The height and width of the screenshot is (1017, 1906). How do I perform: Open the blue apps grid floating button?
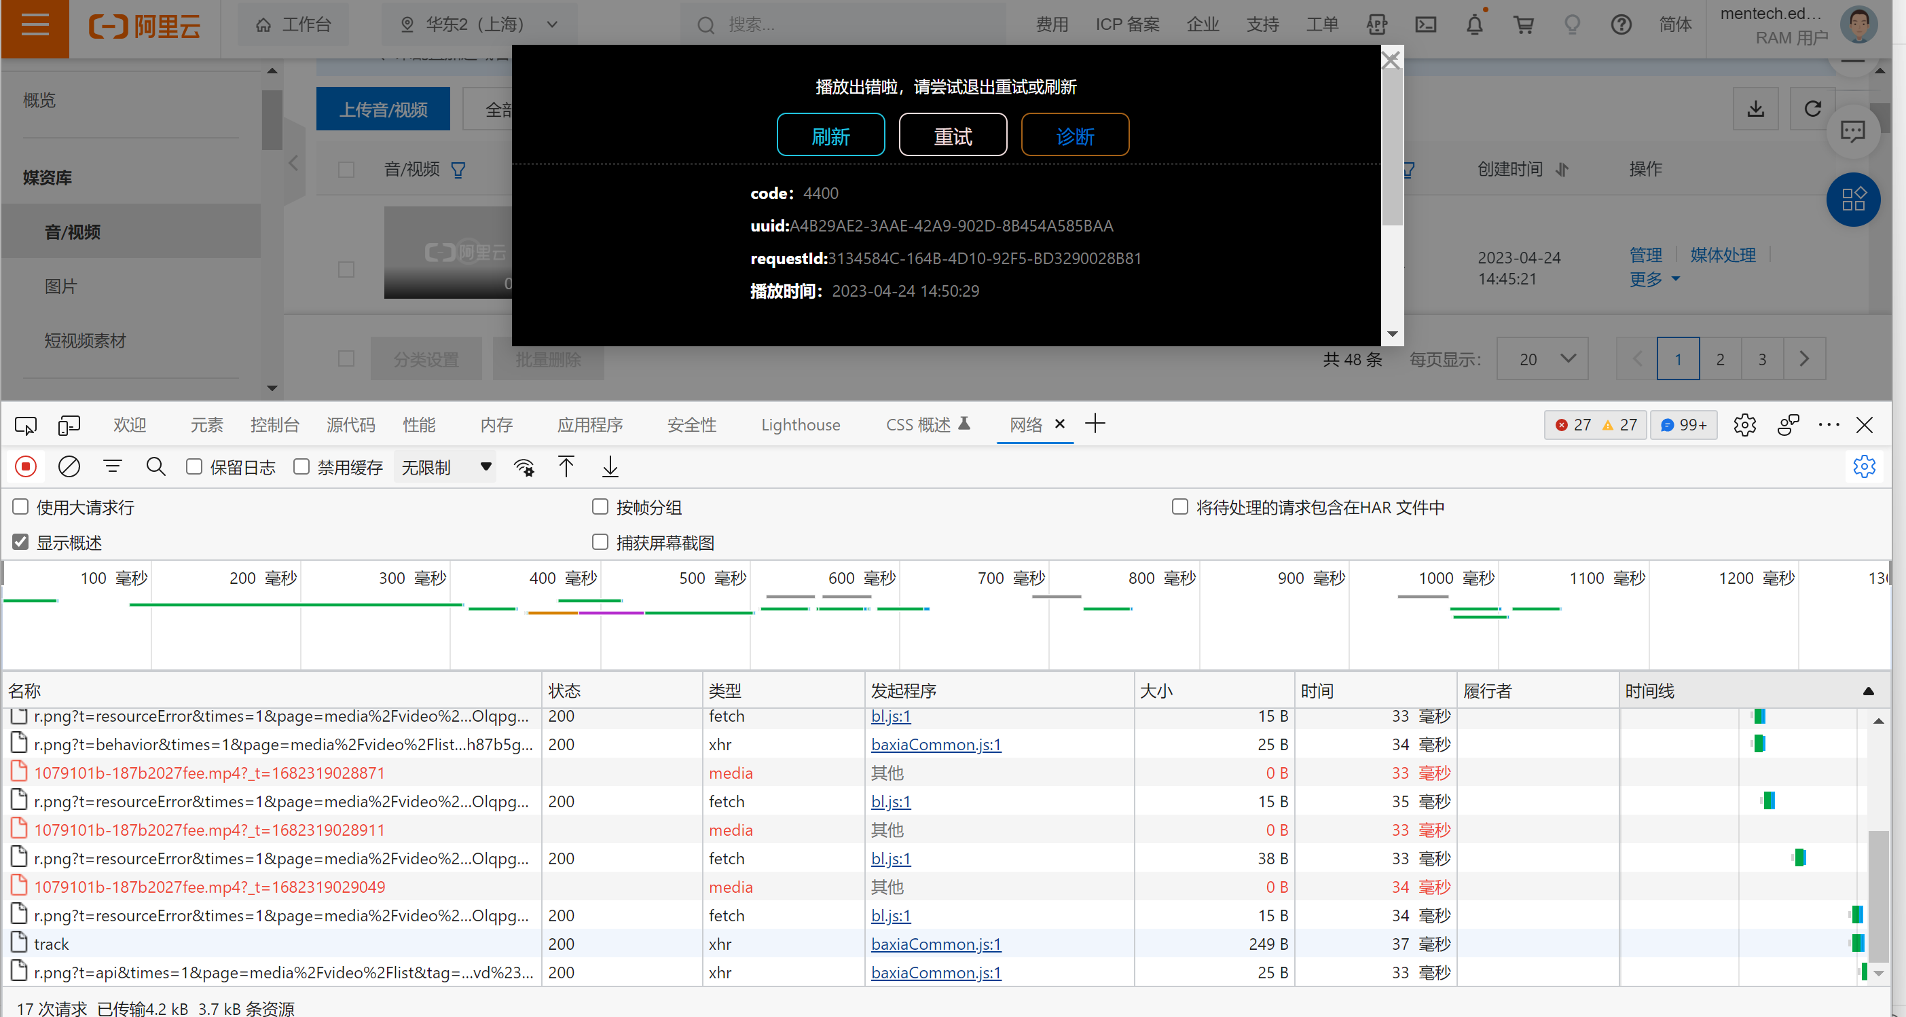click(x=1853, y=199)
